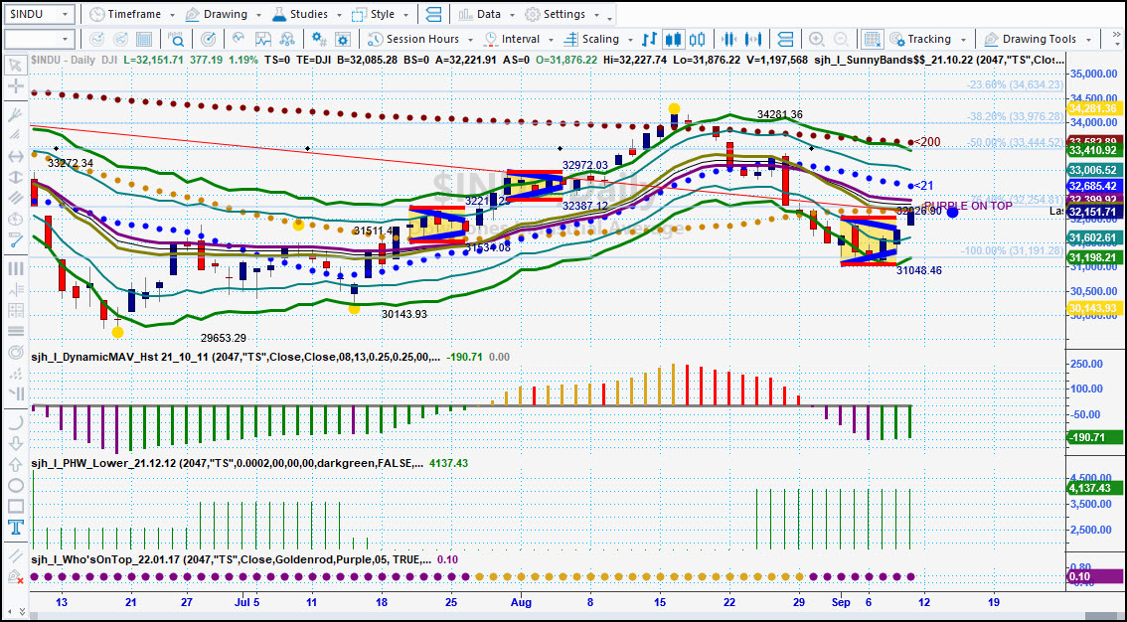Pick the parallel lines drawing tool

tap(14, 199)
